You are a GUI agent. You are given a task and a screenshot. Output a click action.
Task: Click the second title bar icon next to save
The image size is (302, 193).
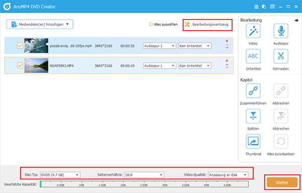(x=264, y=7)
